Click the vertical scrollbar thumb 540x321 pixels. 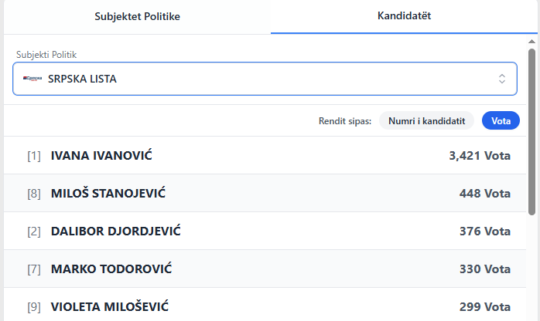(x=532, y=131)
